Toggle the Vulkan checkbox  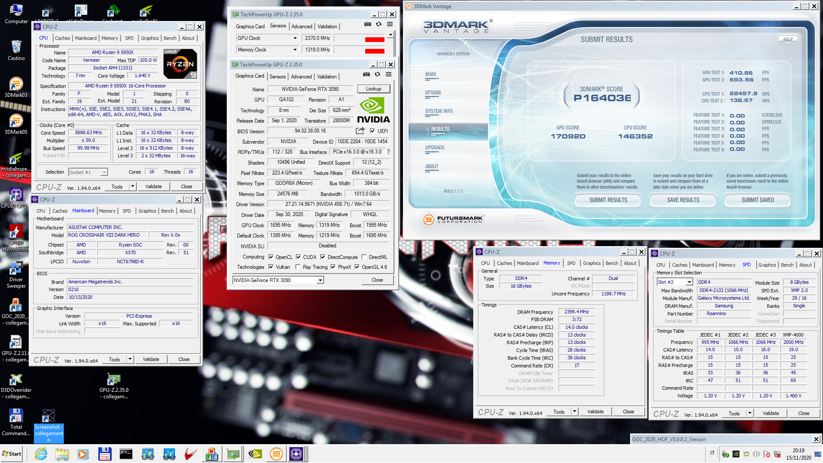pos(271,267)
